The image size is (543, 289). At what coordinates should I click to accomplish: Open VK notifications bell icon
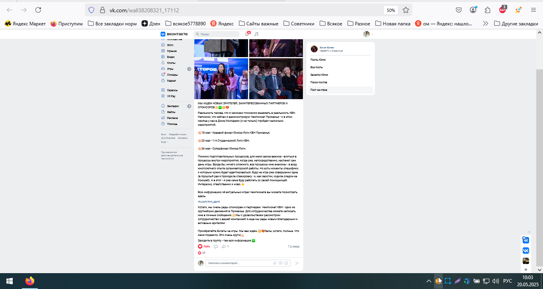[247, 34]
